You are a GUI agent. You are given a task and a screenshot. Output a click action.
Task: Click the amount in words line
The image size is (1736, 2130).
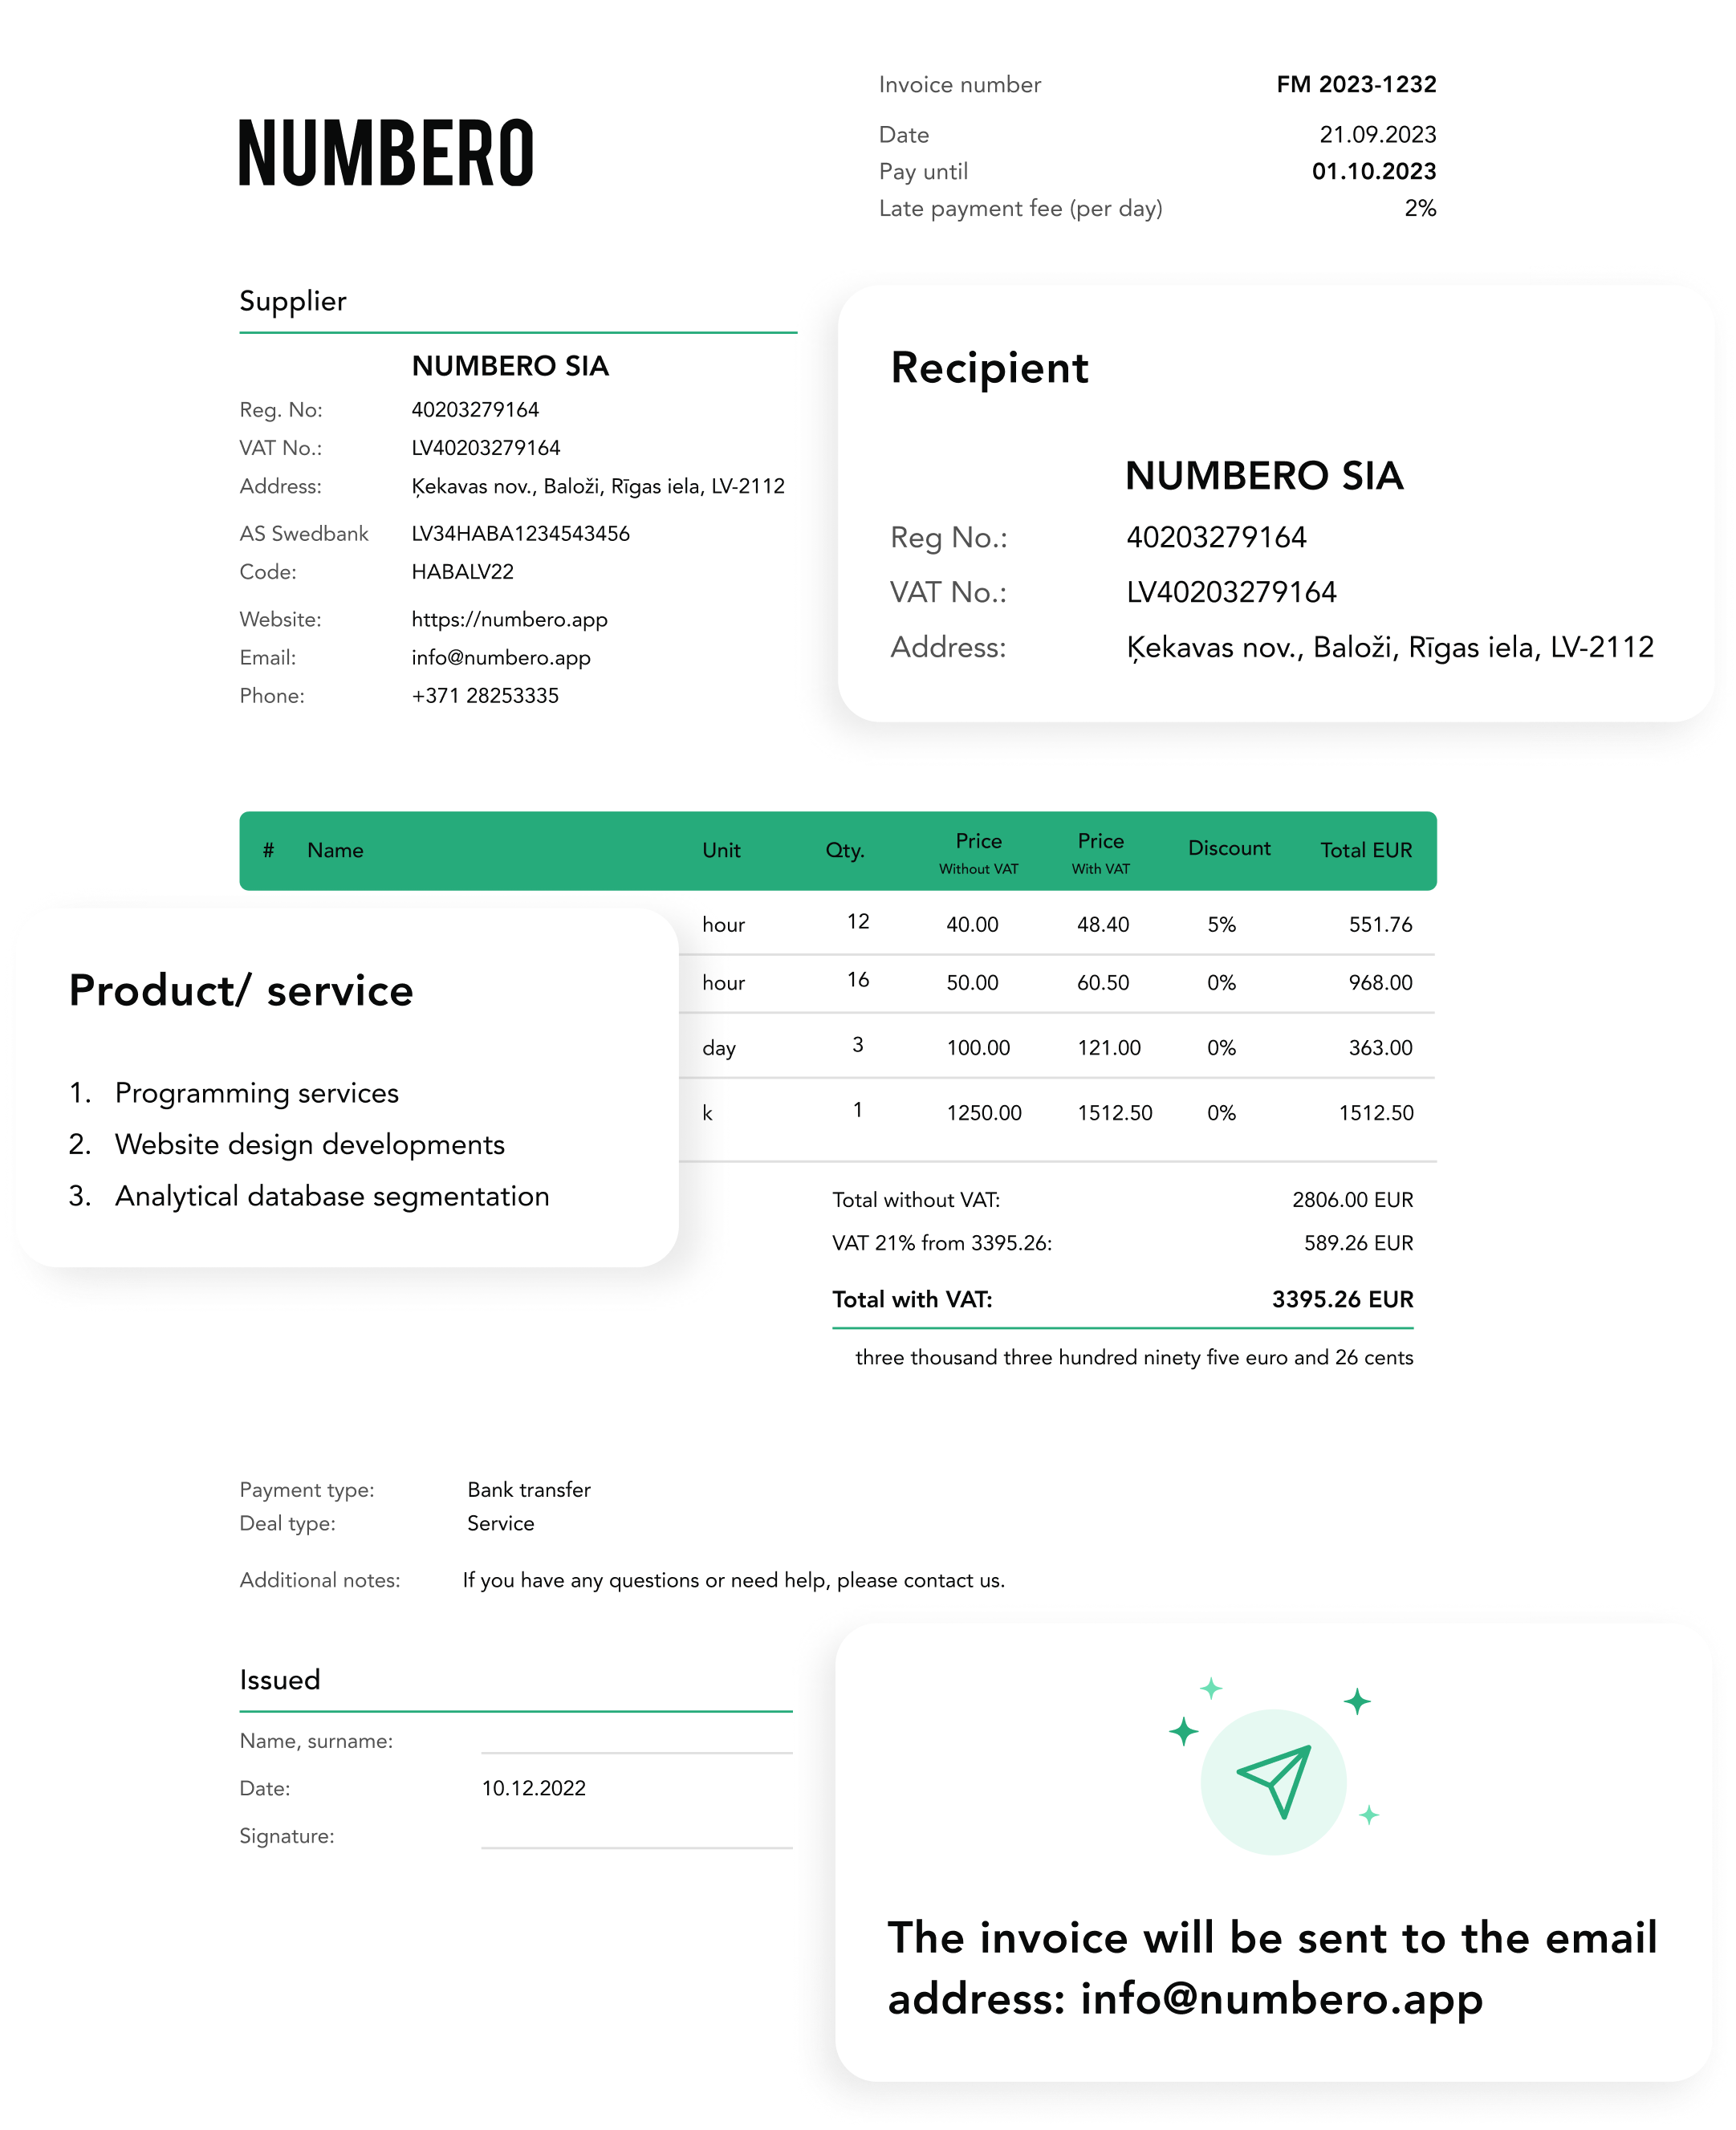[1134, 1357]
